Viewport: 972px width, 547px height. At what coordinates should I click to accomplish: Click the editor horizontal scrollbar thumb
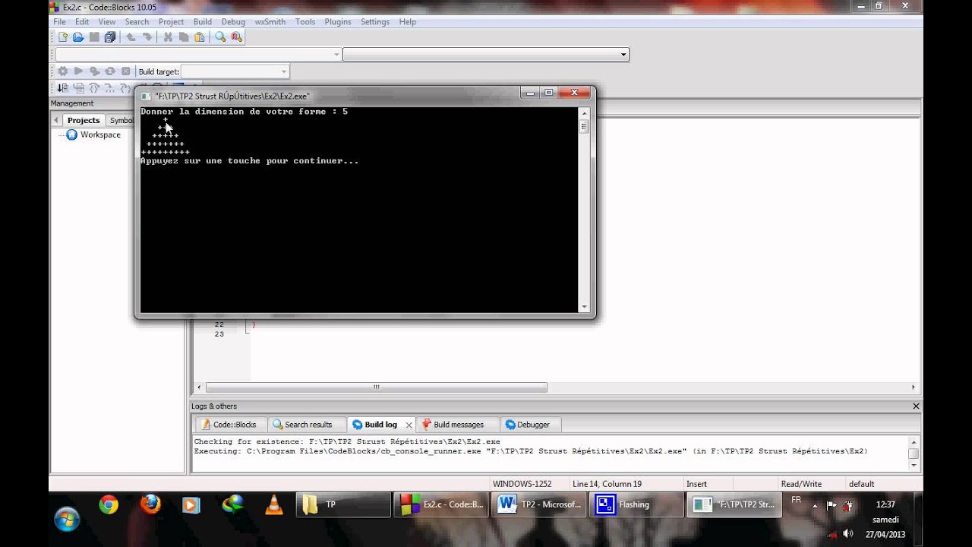click(376, 387)
